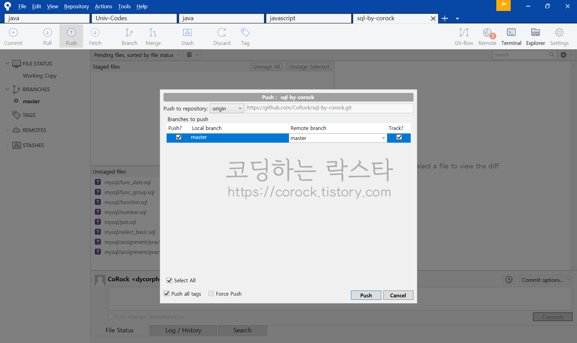Open Explorer from the toolbar
Image resolution: width=577 pixels, height=343 pixels.
[535, 36]
